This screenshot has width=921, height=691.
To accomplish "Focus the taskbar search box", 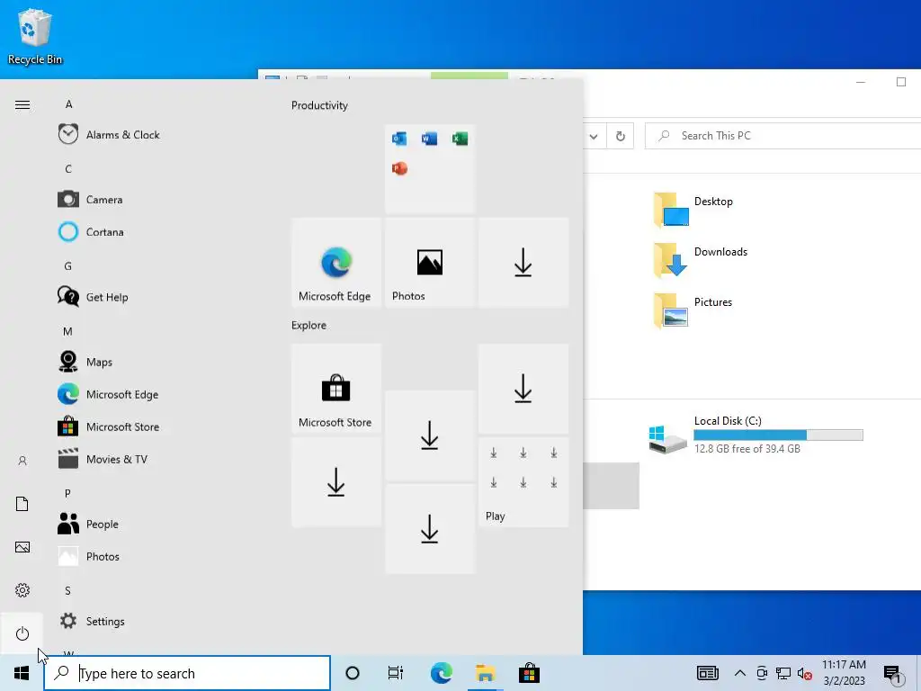I will tap(187, 673).
